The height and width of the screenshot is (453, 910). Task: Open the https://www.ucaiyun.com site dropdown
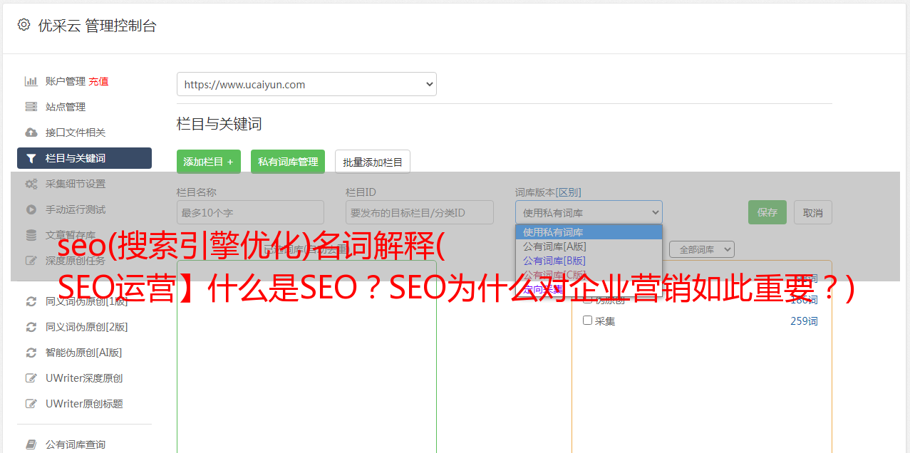(306, 84)
